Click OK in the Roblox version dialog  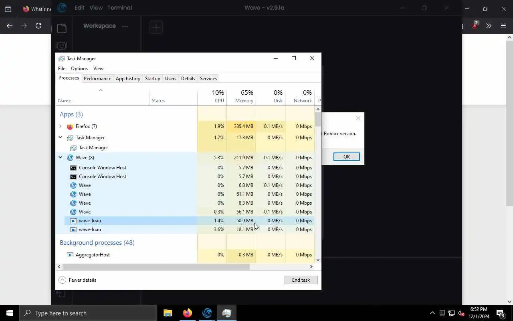coord(347,157)
